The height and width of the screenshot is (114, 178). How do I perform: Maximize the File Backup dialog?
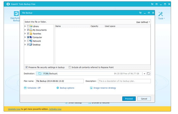pyautogui.click(x=149, y=13)
